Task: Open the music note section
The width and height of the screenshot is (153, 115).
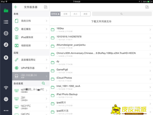Action: coord(6,45)
